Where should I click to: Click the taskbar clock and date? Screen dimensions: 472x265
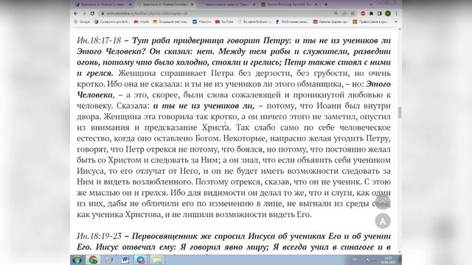click(x=388, y=260)
